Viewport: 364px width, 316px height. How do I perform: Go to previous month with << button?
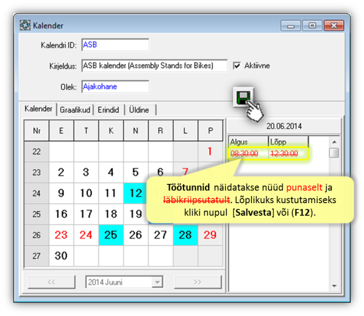(51, 281)
